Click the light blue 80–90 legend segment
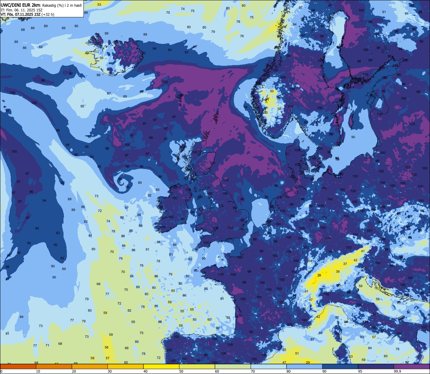The image size is (430, 374). (304, 366)
